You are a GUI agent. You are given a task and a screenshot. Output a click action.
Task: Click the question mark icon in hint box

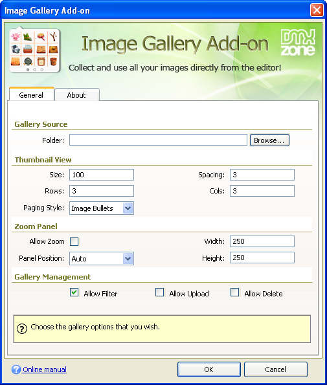tap(22, 329)
